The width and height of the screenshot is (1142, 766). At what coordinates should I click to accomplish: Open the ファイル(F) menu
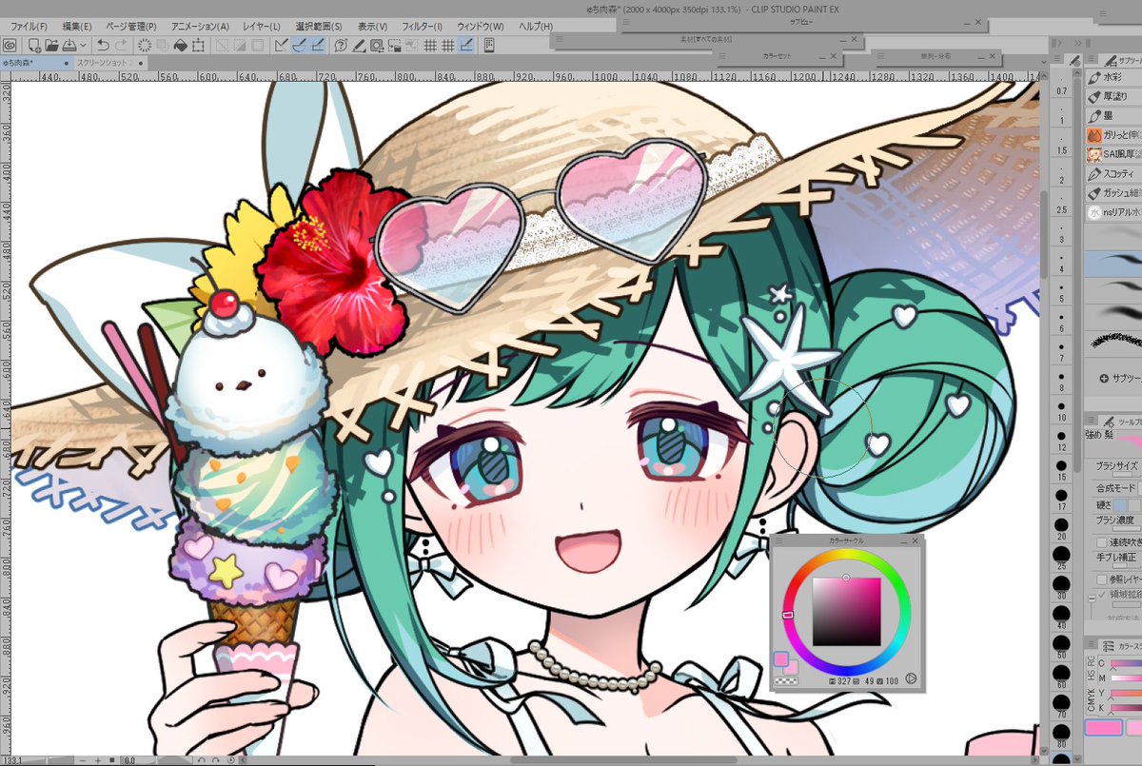pyautogui.click(x=28, y=26)
